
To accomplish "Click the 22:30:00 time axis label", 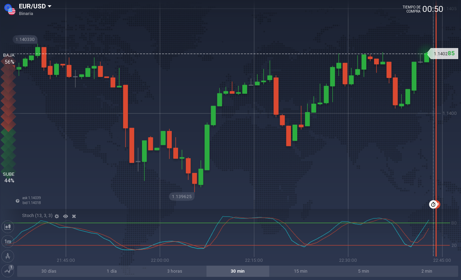I will tap(348, 260).
